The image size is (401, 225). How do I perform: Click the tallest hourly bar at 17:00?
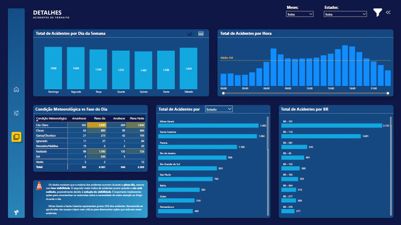coord(345,65)
